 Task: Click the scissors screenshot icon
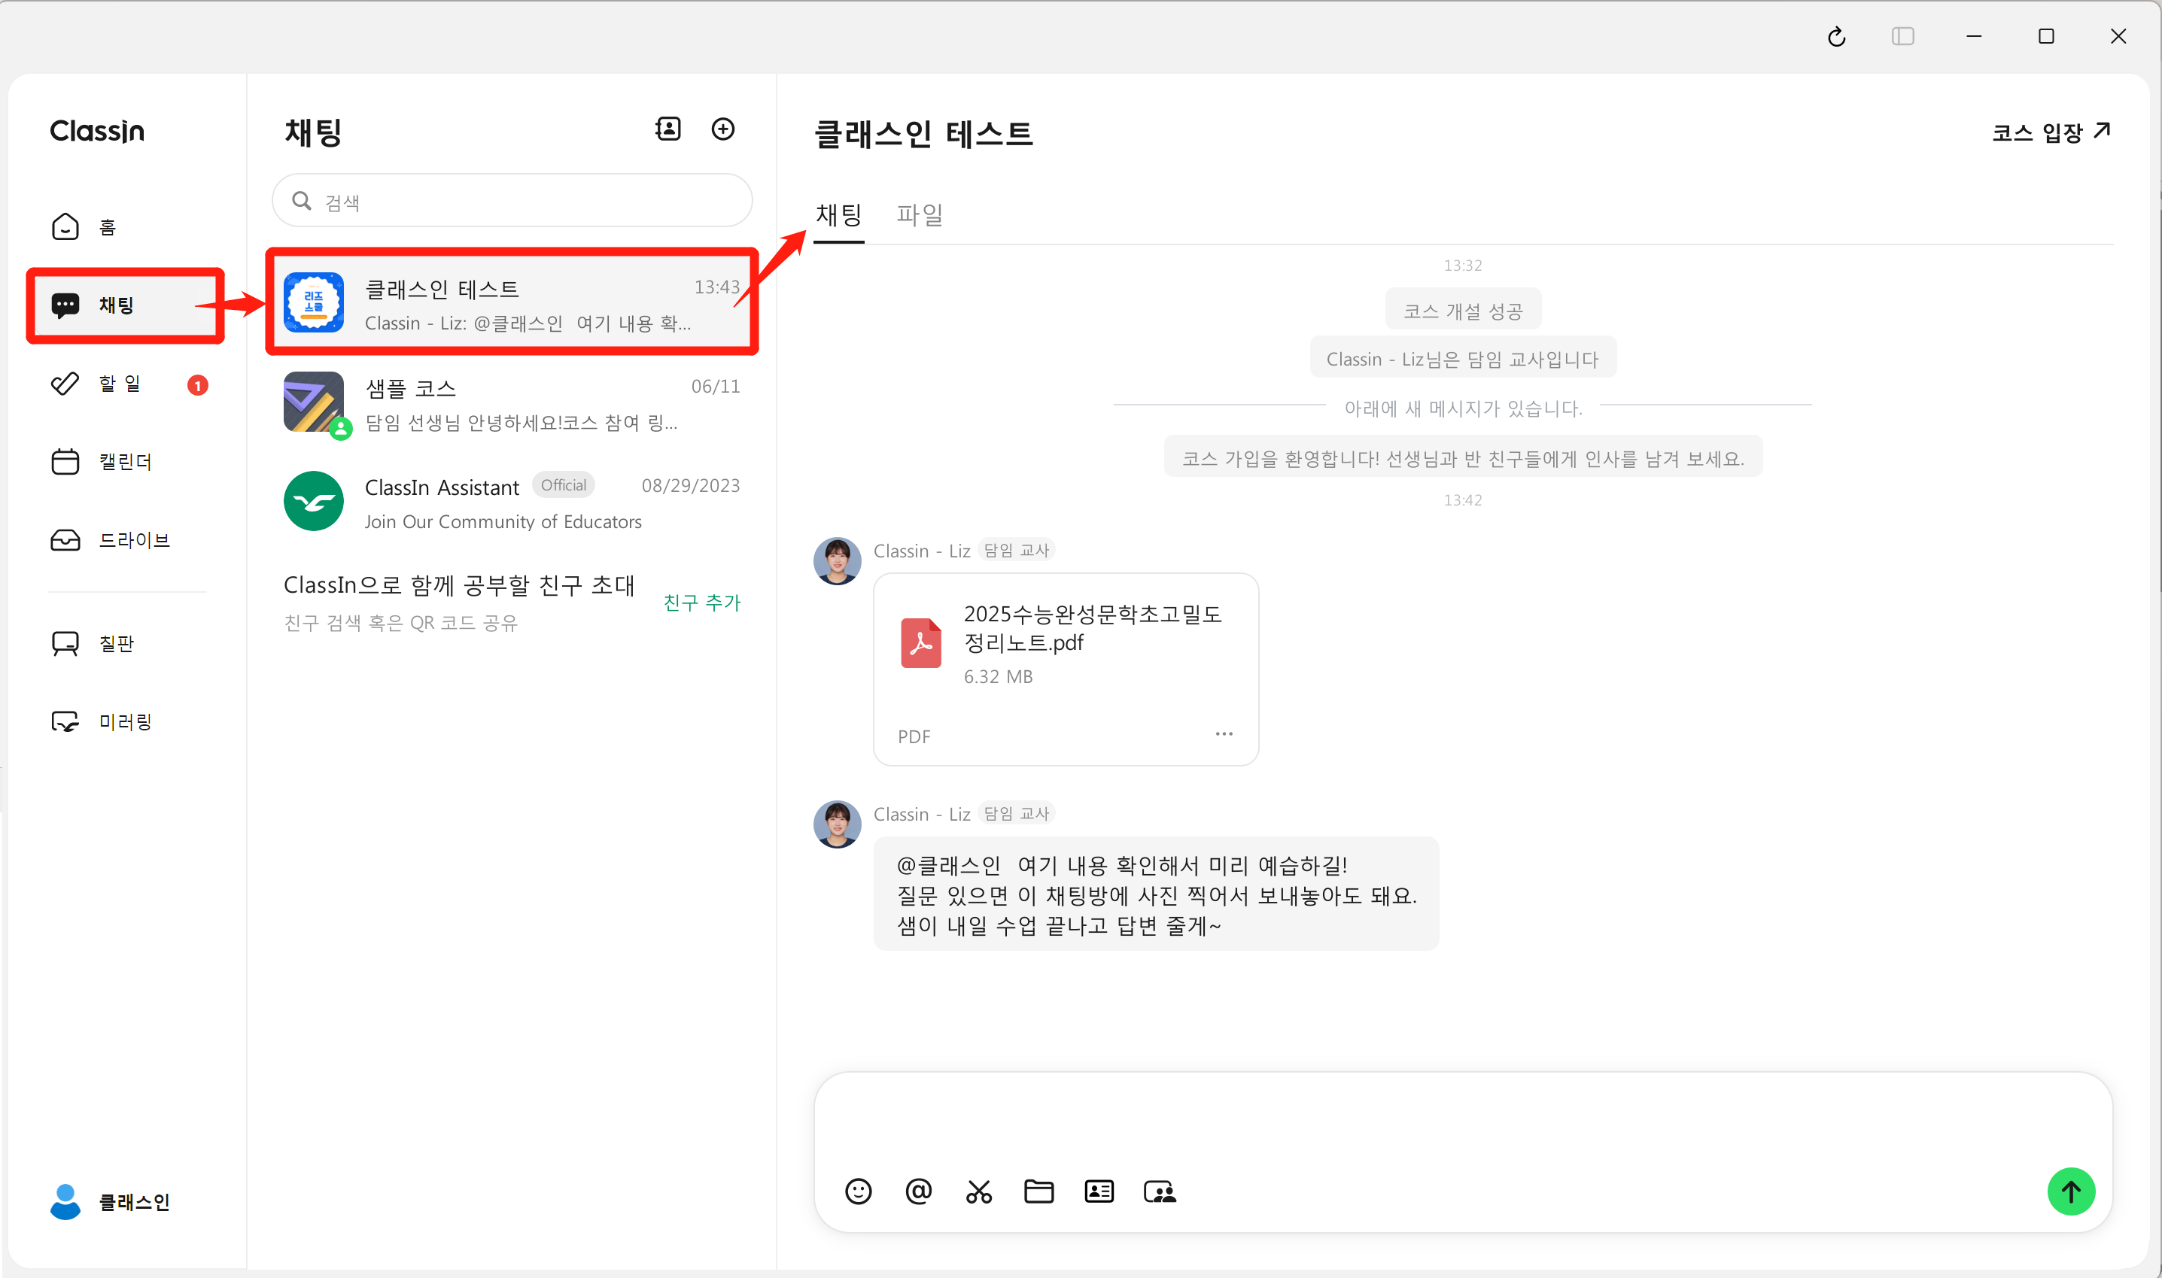pyautogui.click(x=978, y=1191)
